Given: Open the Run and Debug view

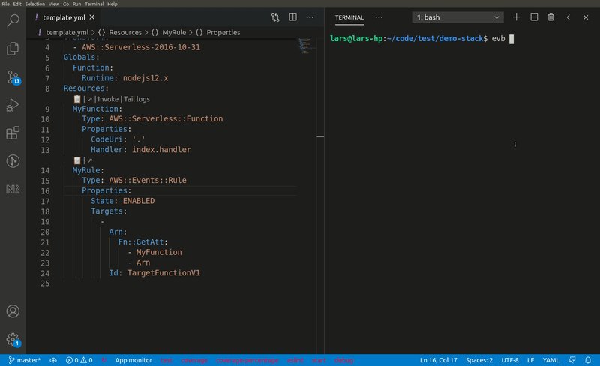Looking at the screenshot, I should point(13,105).
